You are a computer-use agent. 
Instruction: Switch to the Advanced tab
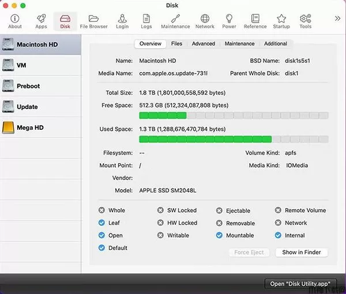point(204,44)
